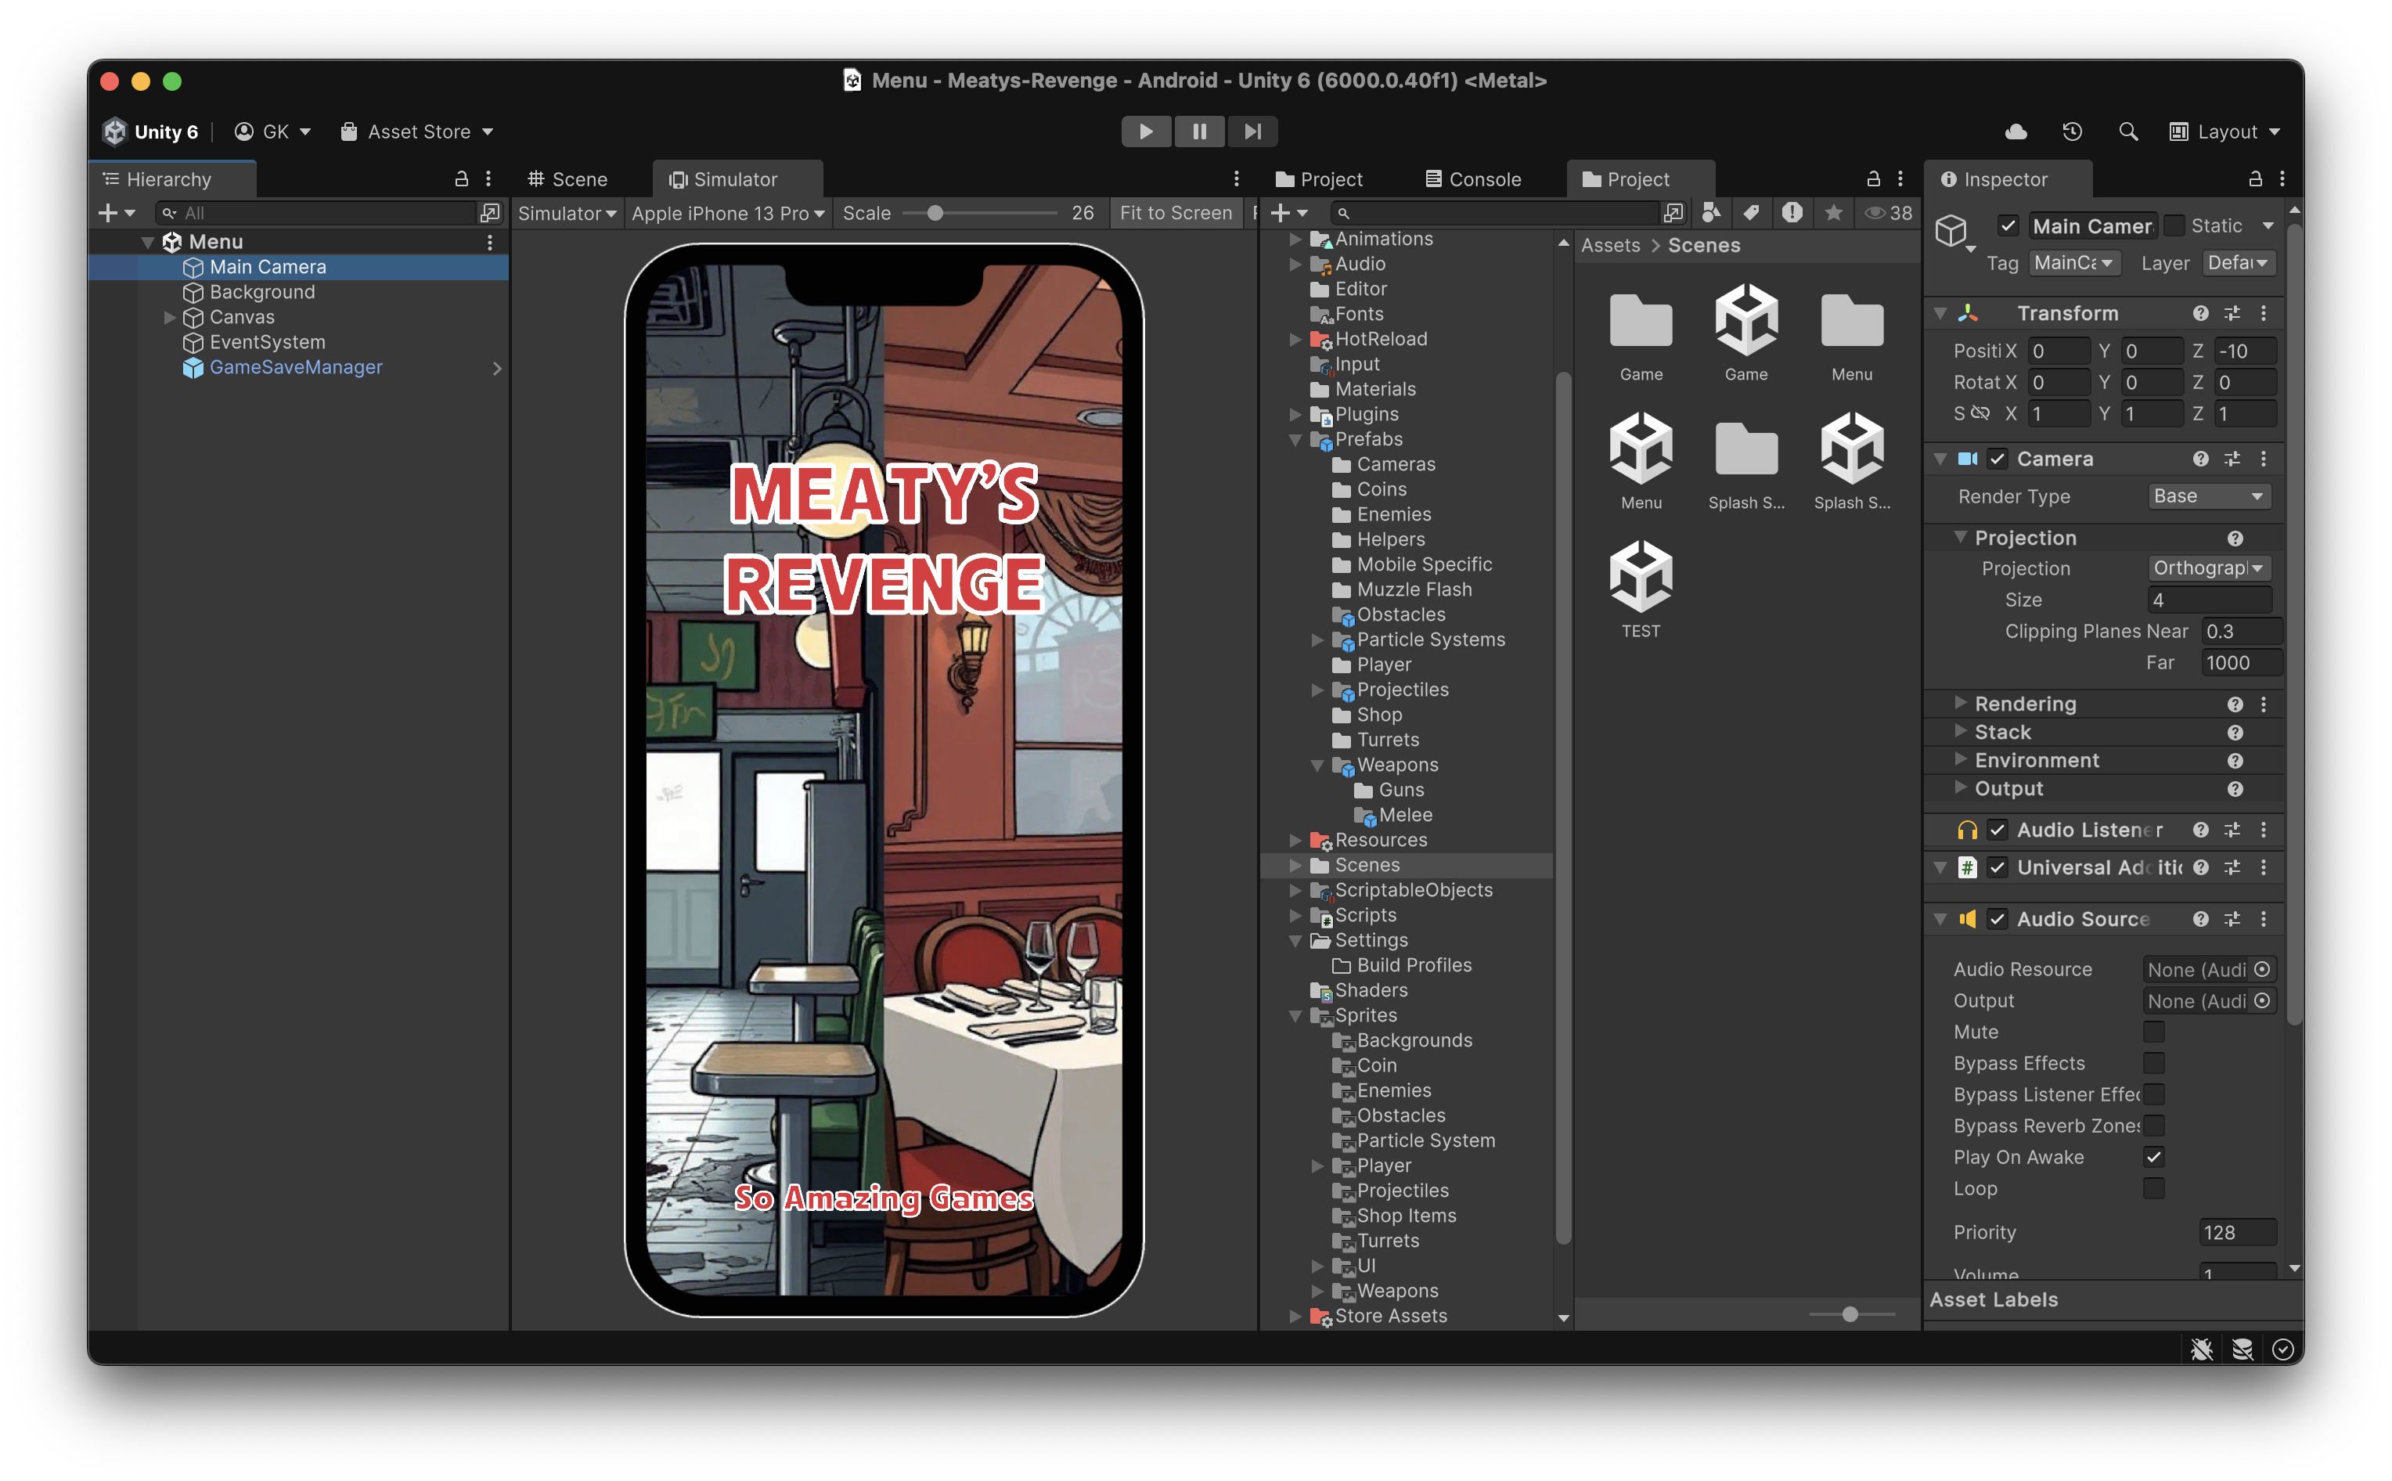Screen dimensions: 2392x1481
Task: Click the Play button in the toolbar
Action: [1144, 132]
